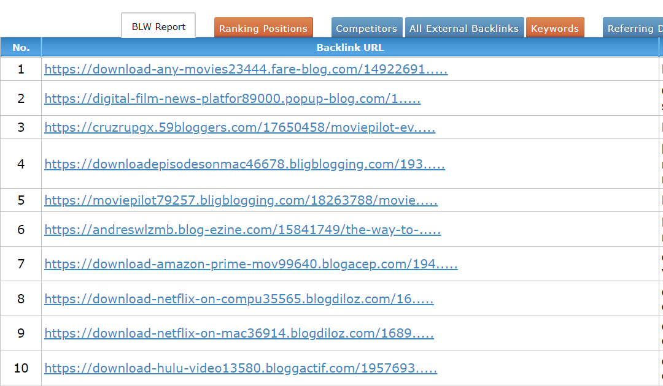663x386 pixels.
Task: Open the andreswlzmb.blog-ezine.com backlink
Action: point(242,230)
